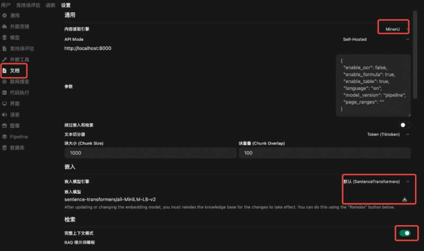
Task: Click the 数据库 sidebar icon
Action: pyautogui.click(x=5, y=148)
